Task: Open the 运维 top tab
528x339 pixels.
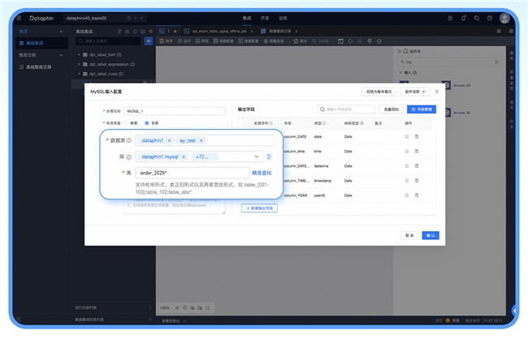Action: [x=283, y=17]
